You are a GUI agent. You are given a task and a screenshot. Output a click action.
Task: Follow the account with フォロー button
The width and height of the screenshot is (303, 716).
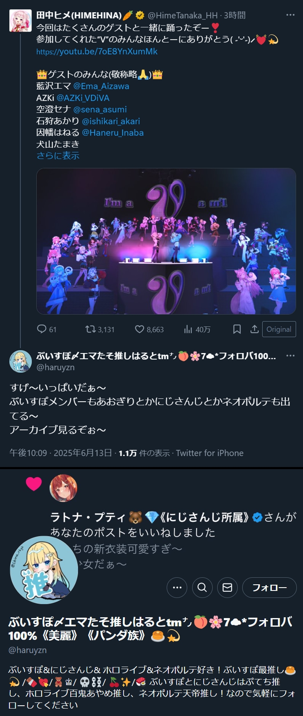269,587
